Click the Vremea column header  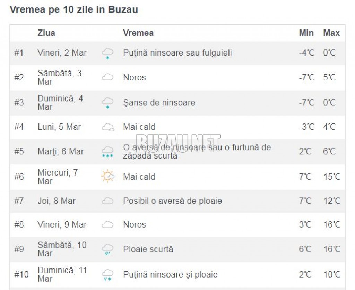pyautogui.click(x=138, y=33)
